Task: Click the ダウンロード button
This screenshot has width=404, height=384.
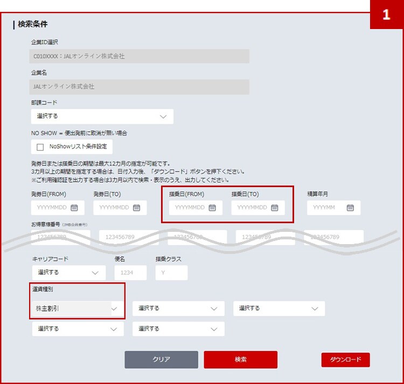Action: click(x=345, y=360)
